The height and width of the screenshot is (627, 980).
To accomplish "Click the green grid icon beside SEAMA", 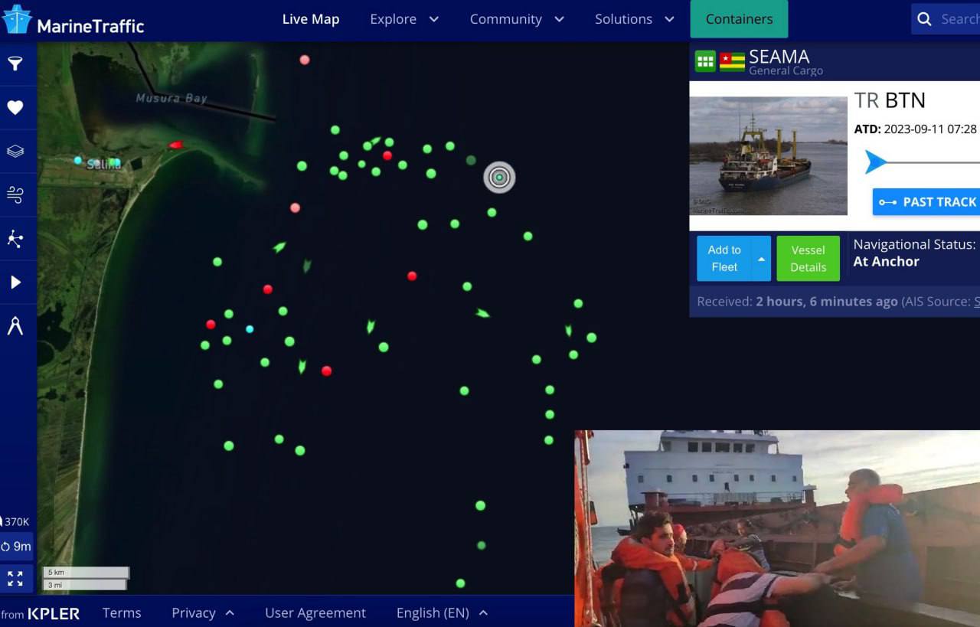I will [x=705, y=61].
